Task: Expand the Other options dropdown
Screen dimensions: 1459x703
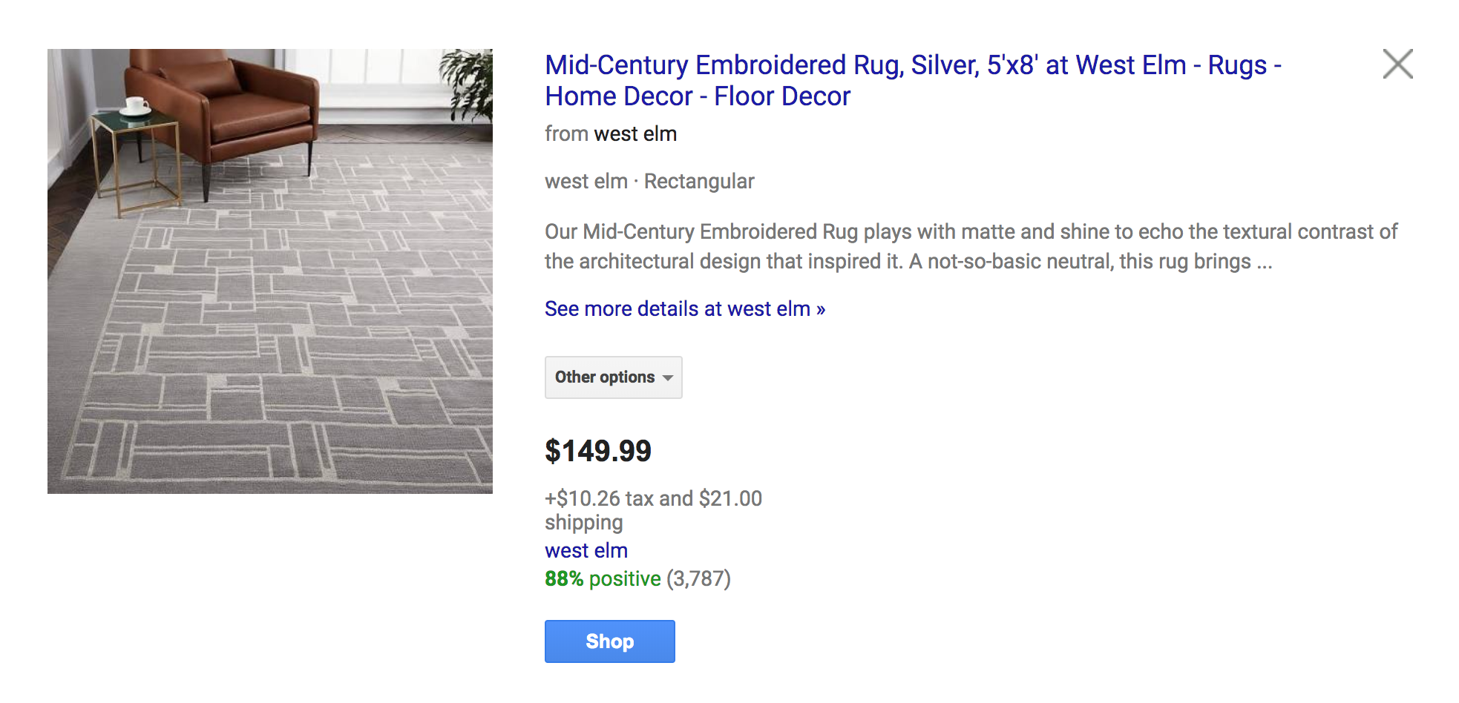Action: [613, 377]
